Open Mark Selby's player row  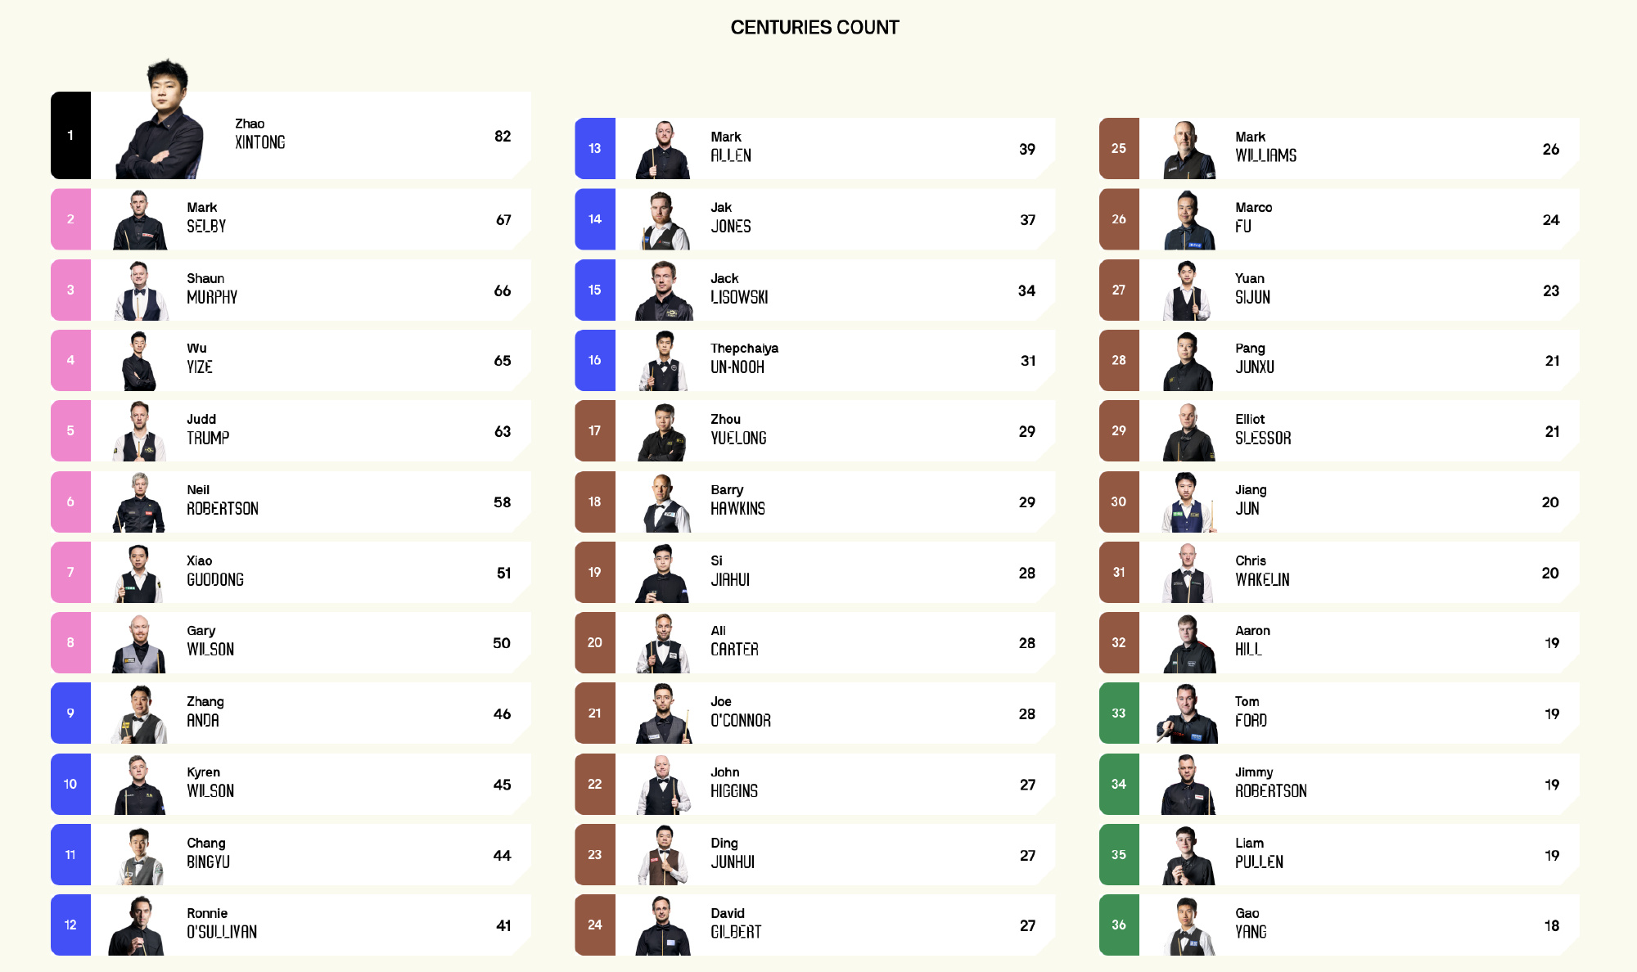(x=291, y=219)
